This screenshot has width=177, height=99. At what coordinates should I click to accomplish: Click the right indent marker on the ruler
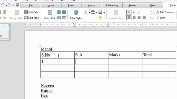point(108,25)
